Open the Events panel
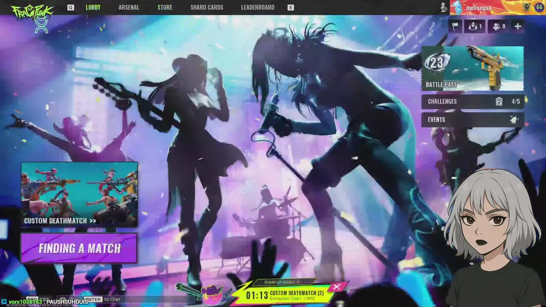The width and height of the screenshot is (546, 307). click(x=473, y=120)
